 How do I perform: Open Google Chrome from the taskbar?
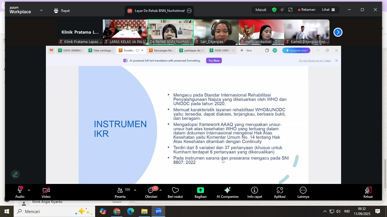tap(117, 211)
